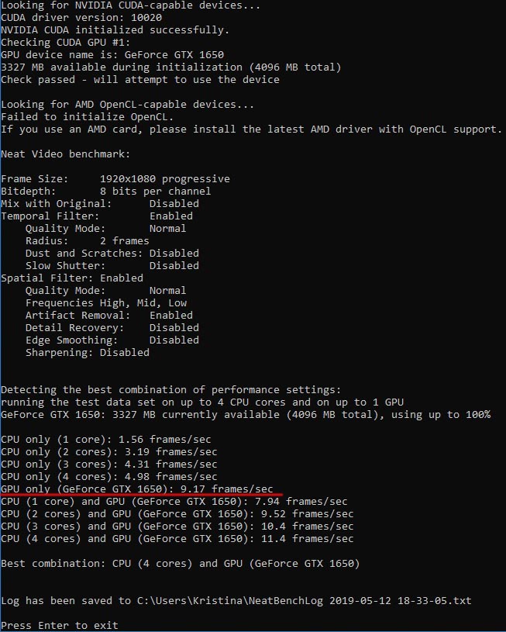Click the 'GPU only (GeForce GTX 1650)' result line
This screenshot has height=632, width=506.
pos(137,489)
